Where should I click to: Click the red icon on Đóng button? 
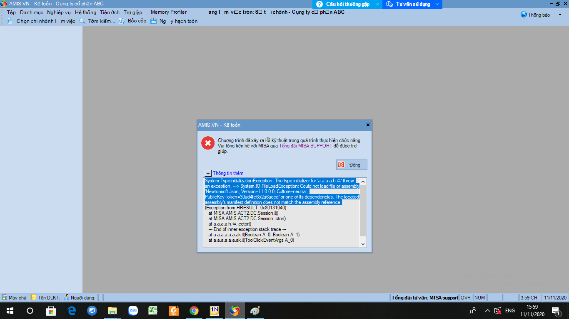(x=341, y=164)
